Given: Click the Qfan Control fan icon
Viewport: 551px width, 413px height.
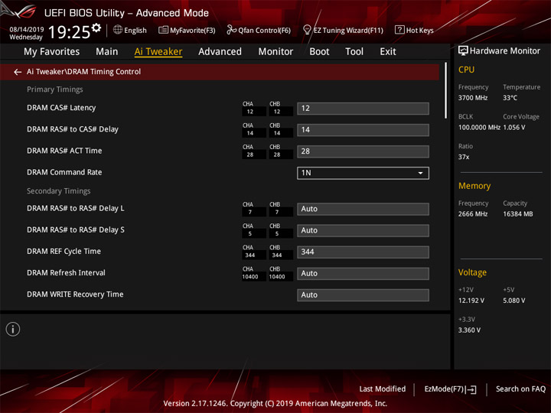Looking at the screenshot, I should coord(231,30).
